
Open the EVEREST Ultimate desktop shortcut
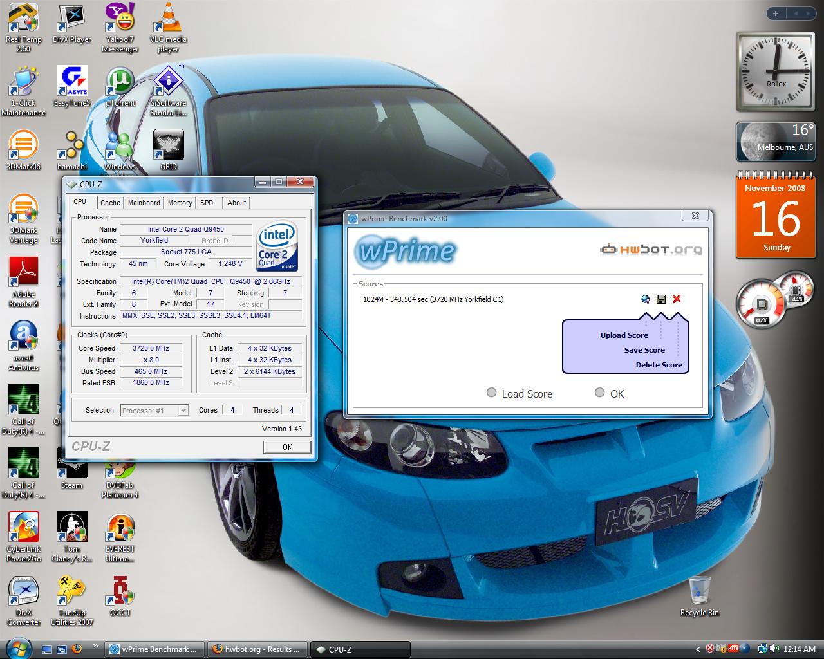(120, 537)
